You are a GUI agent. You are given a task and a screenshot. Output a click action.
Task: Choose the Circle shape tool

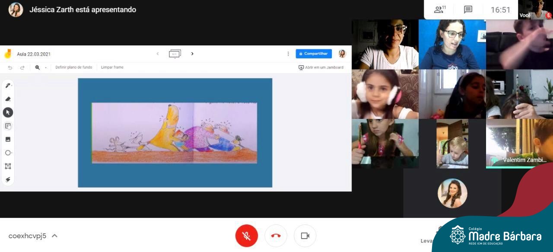tap(8, 153)
